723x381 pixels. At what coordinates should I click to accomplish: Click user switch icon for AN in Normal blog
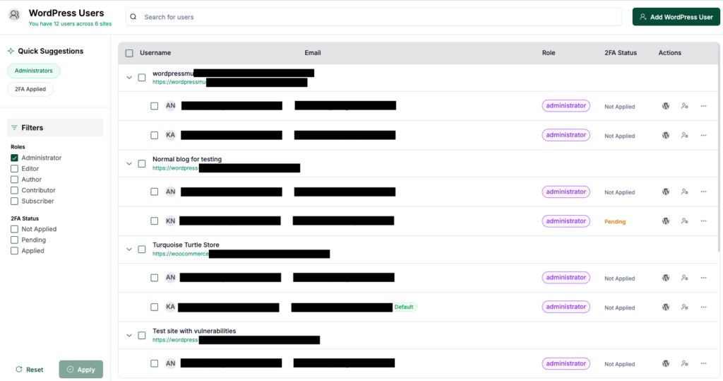click(685, 192)
